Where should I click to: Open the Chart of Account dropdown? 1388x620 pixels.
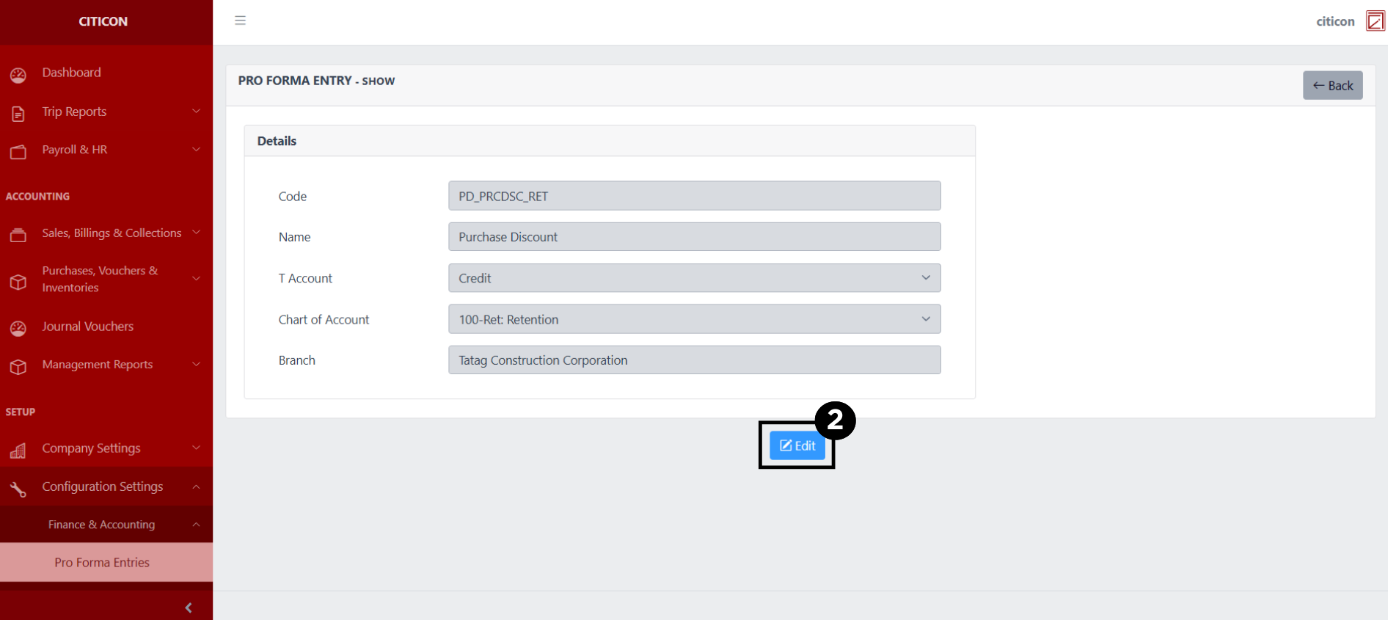pos(694,319)
